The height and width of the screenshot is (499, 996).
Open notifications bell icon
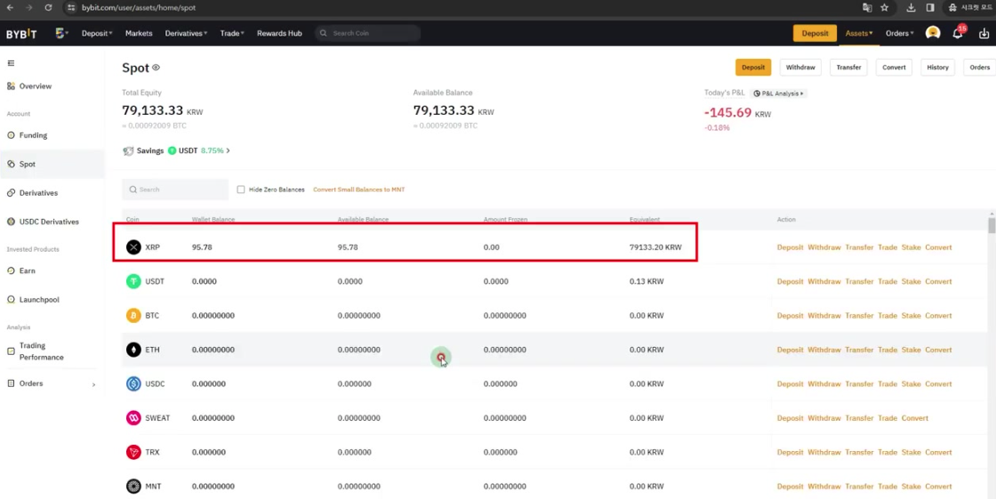[958, 33]
